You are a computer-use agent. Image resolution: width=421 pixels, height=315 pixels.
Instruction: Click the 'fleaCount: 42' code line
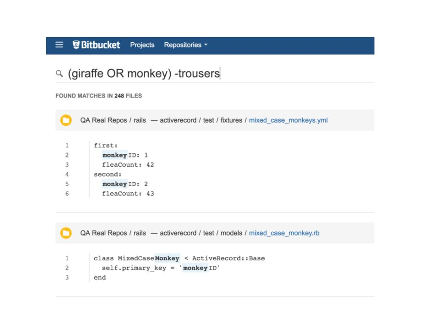128,165
